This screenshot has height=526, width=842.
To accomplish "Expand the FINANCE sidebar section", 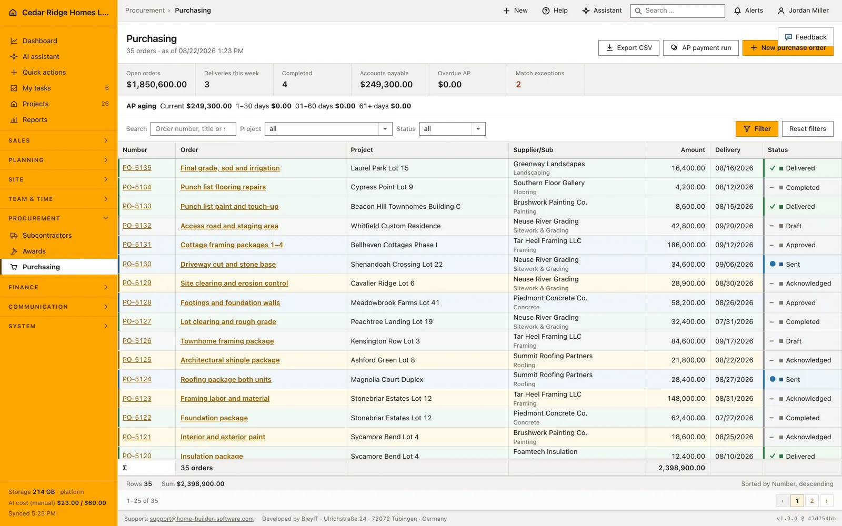I will coord(58,287).
